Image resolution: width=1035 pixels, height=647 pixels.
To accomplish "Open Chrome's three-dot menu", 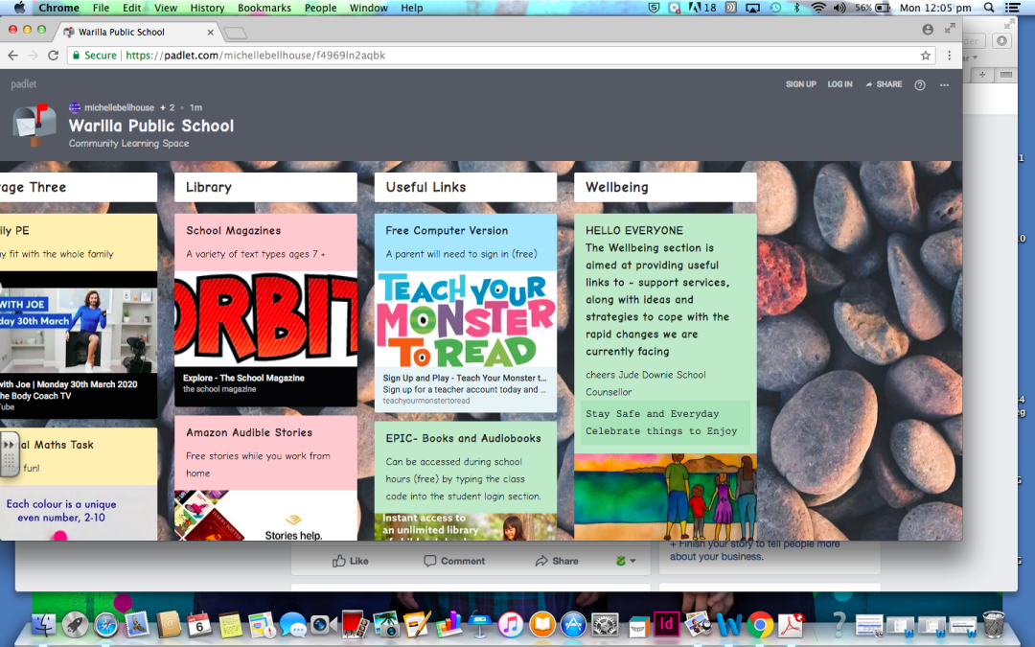I will [949, 56].
